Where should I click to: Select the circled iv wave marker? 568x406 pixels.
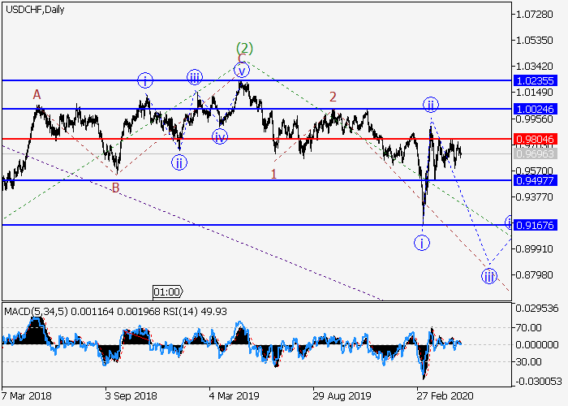coord(219,136)
